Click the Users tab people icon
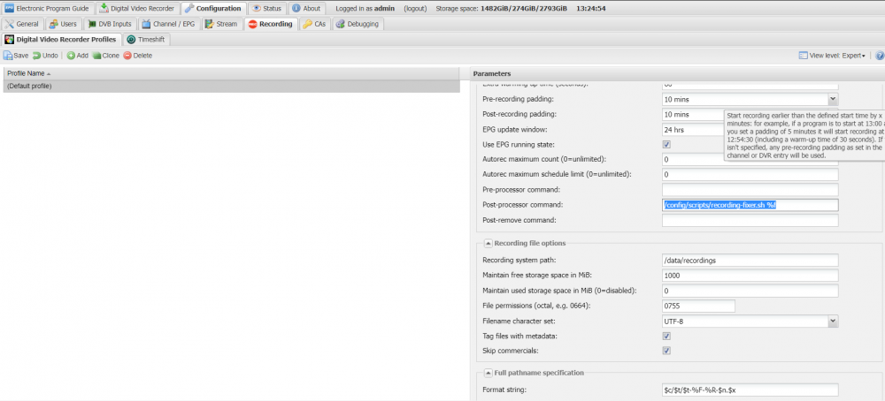 click(x=53, y=24)
